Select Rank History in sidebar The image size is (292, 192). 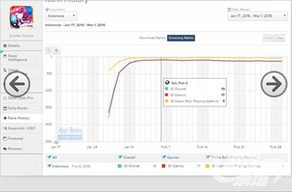click(x=21, y=118)
